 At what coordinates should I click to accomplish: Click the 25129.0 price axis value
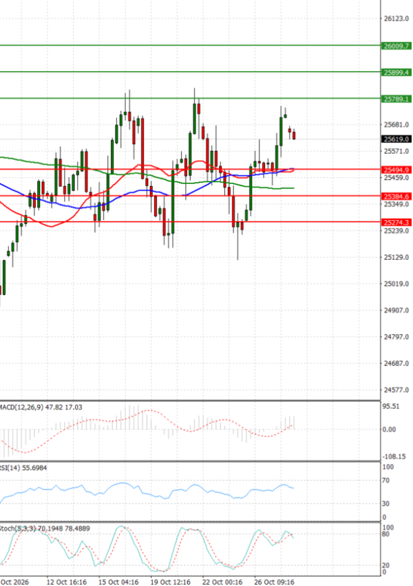click(396, 258)
